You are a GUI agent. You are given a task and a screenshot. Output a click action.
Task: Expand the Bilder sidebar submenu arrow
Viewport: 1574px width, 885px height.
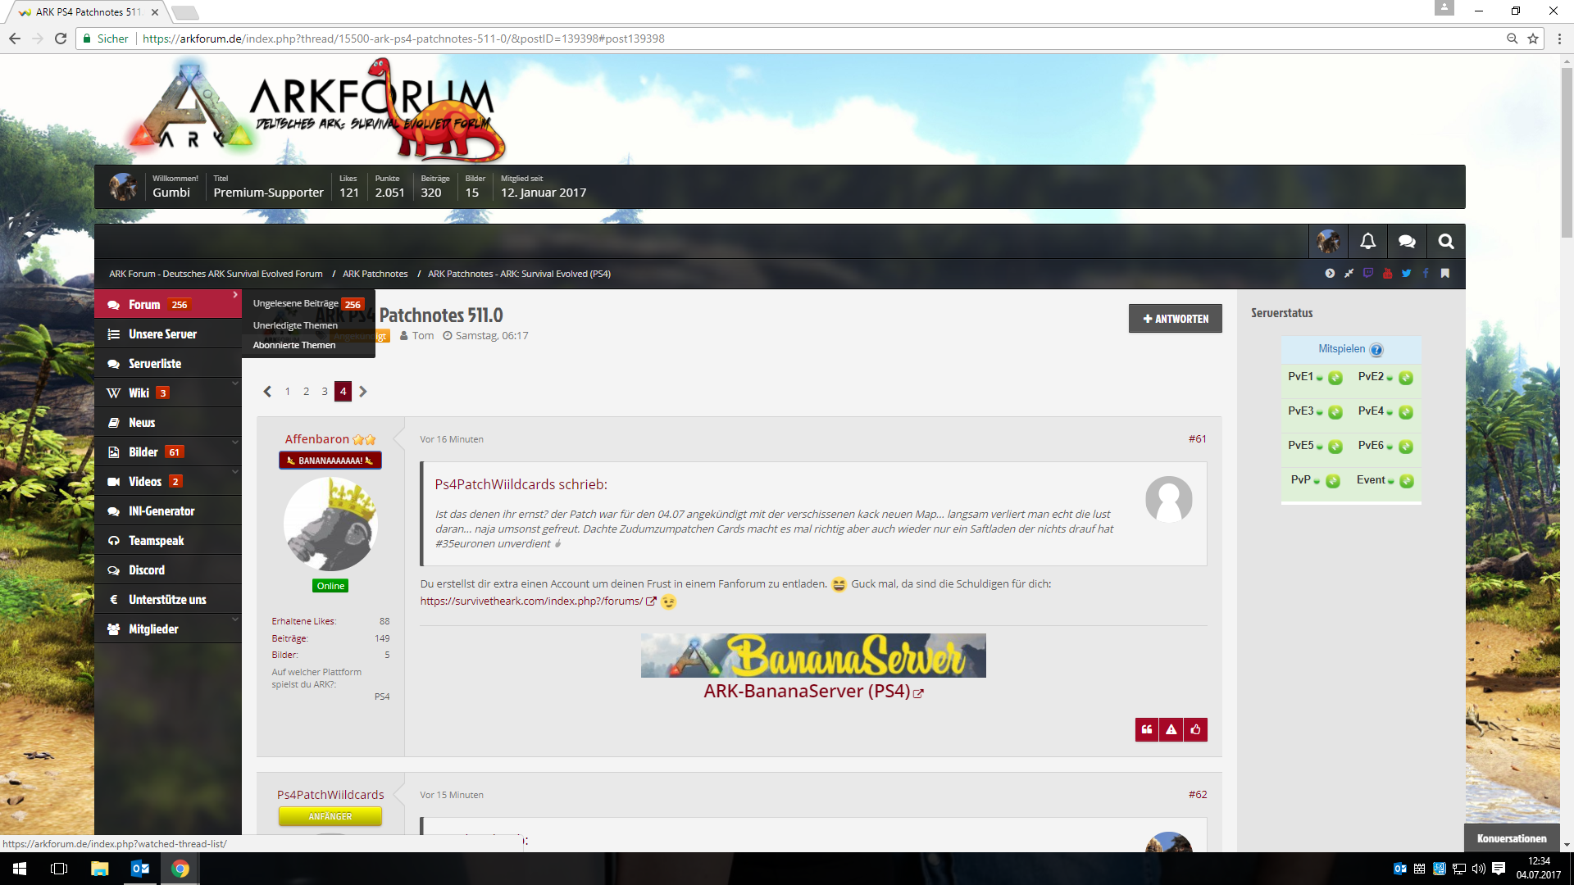click(x=235, y=442)
